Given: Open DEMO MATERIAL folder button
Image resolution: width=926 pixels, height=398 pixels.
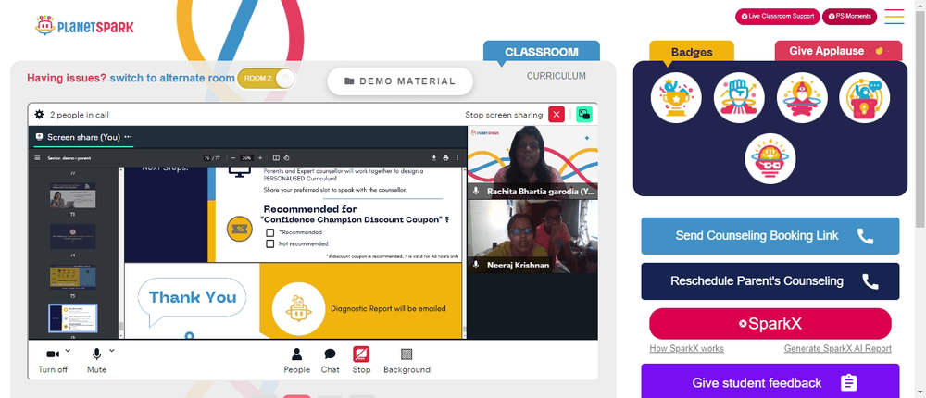Looking at the screenshot, I should pyautogui.click(x=400, y=81).
